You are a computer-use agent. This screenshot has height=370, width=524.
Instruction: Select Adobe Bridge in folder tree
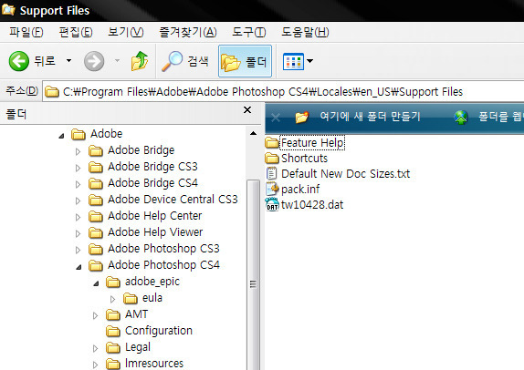[x=141, y=150]
